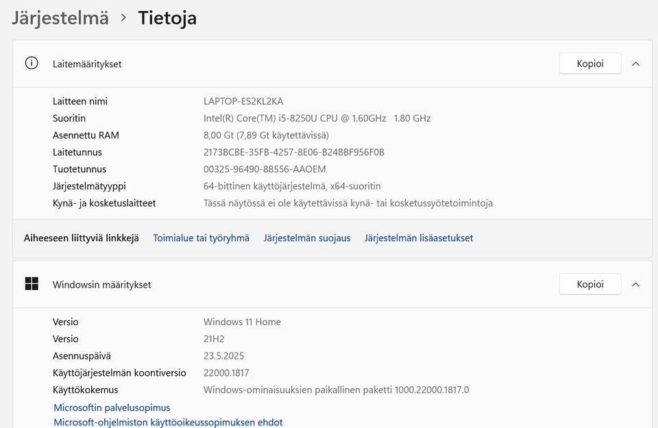Open the Microsoftin palvelusopimus link

(x=112, y=407)
